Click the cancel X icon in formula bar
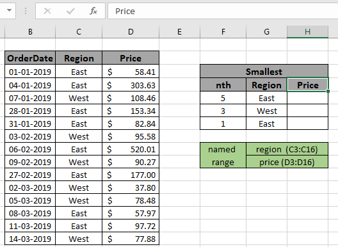This screenshot has height=247, width=338. [x=47, y=11]
